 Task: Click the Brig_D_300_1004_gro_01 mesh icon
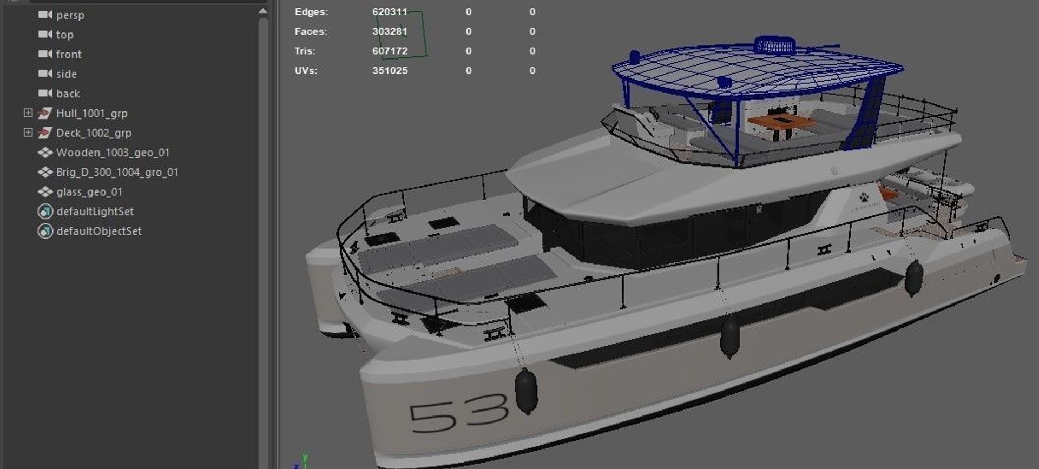point(45,172)
